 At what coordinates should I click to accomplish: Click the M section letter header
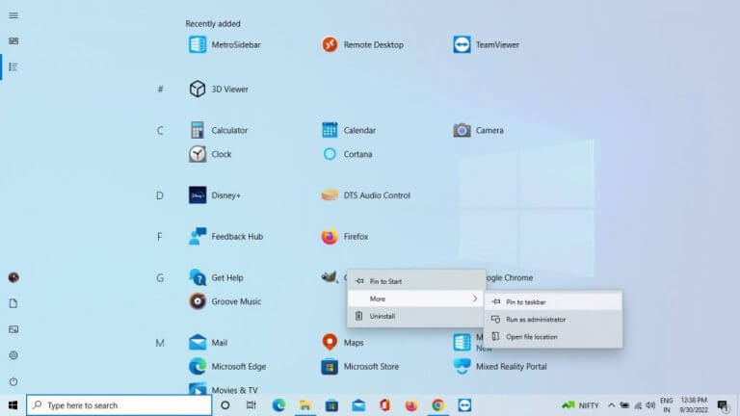coord(160,343)
